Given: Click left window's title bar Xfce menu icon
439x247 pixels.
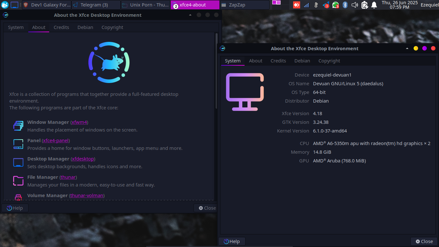Looking at the screenshot, I should [x=5, y=15].
